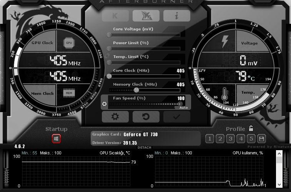This screenshot has width=291, height=192.
Task: Click the Memory Clock slider handle
Action: [x=136, y=90]
